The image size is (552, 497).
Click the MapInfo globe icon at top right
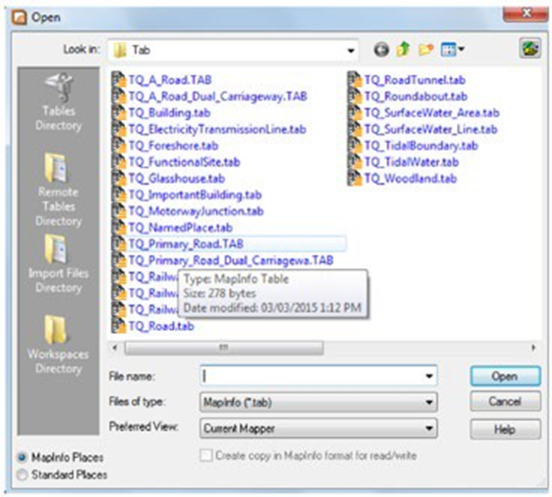click(x=530, y=48)
